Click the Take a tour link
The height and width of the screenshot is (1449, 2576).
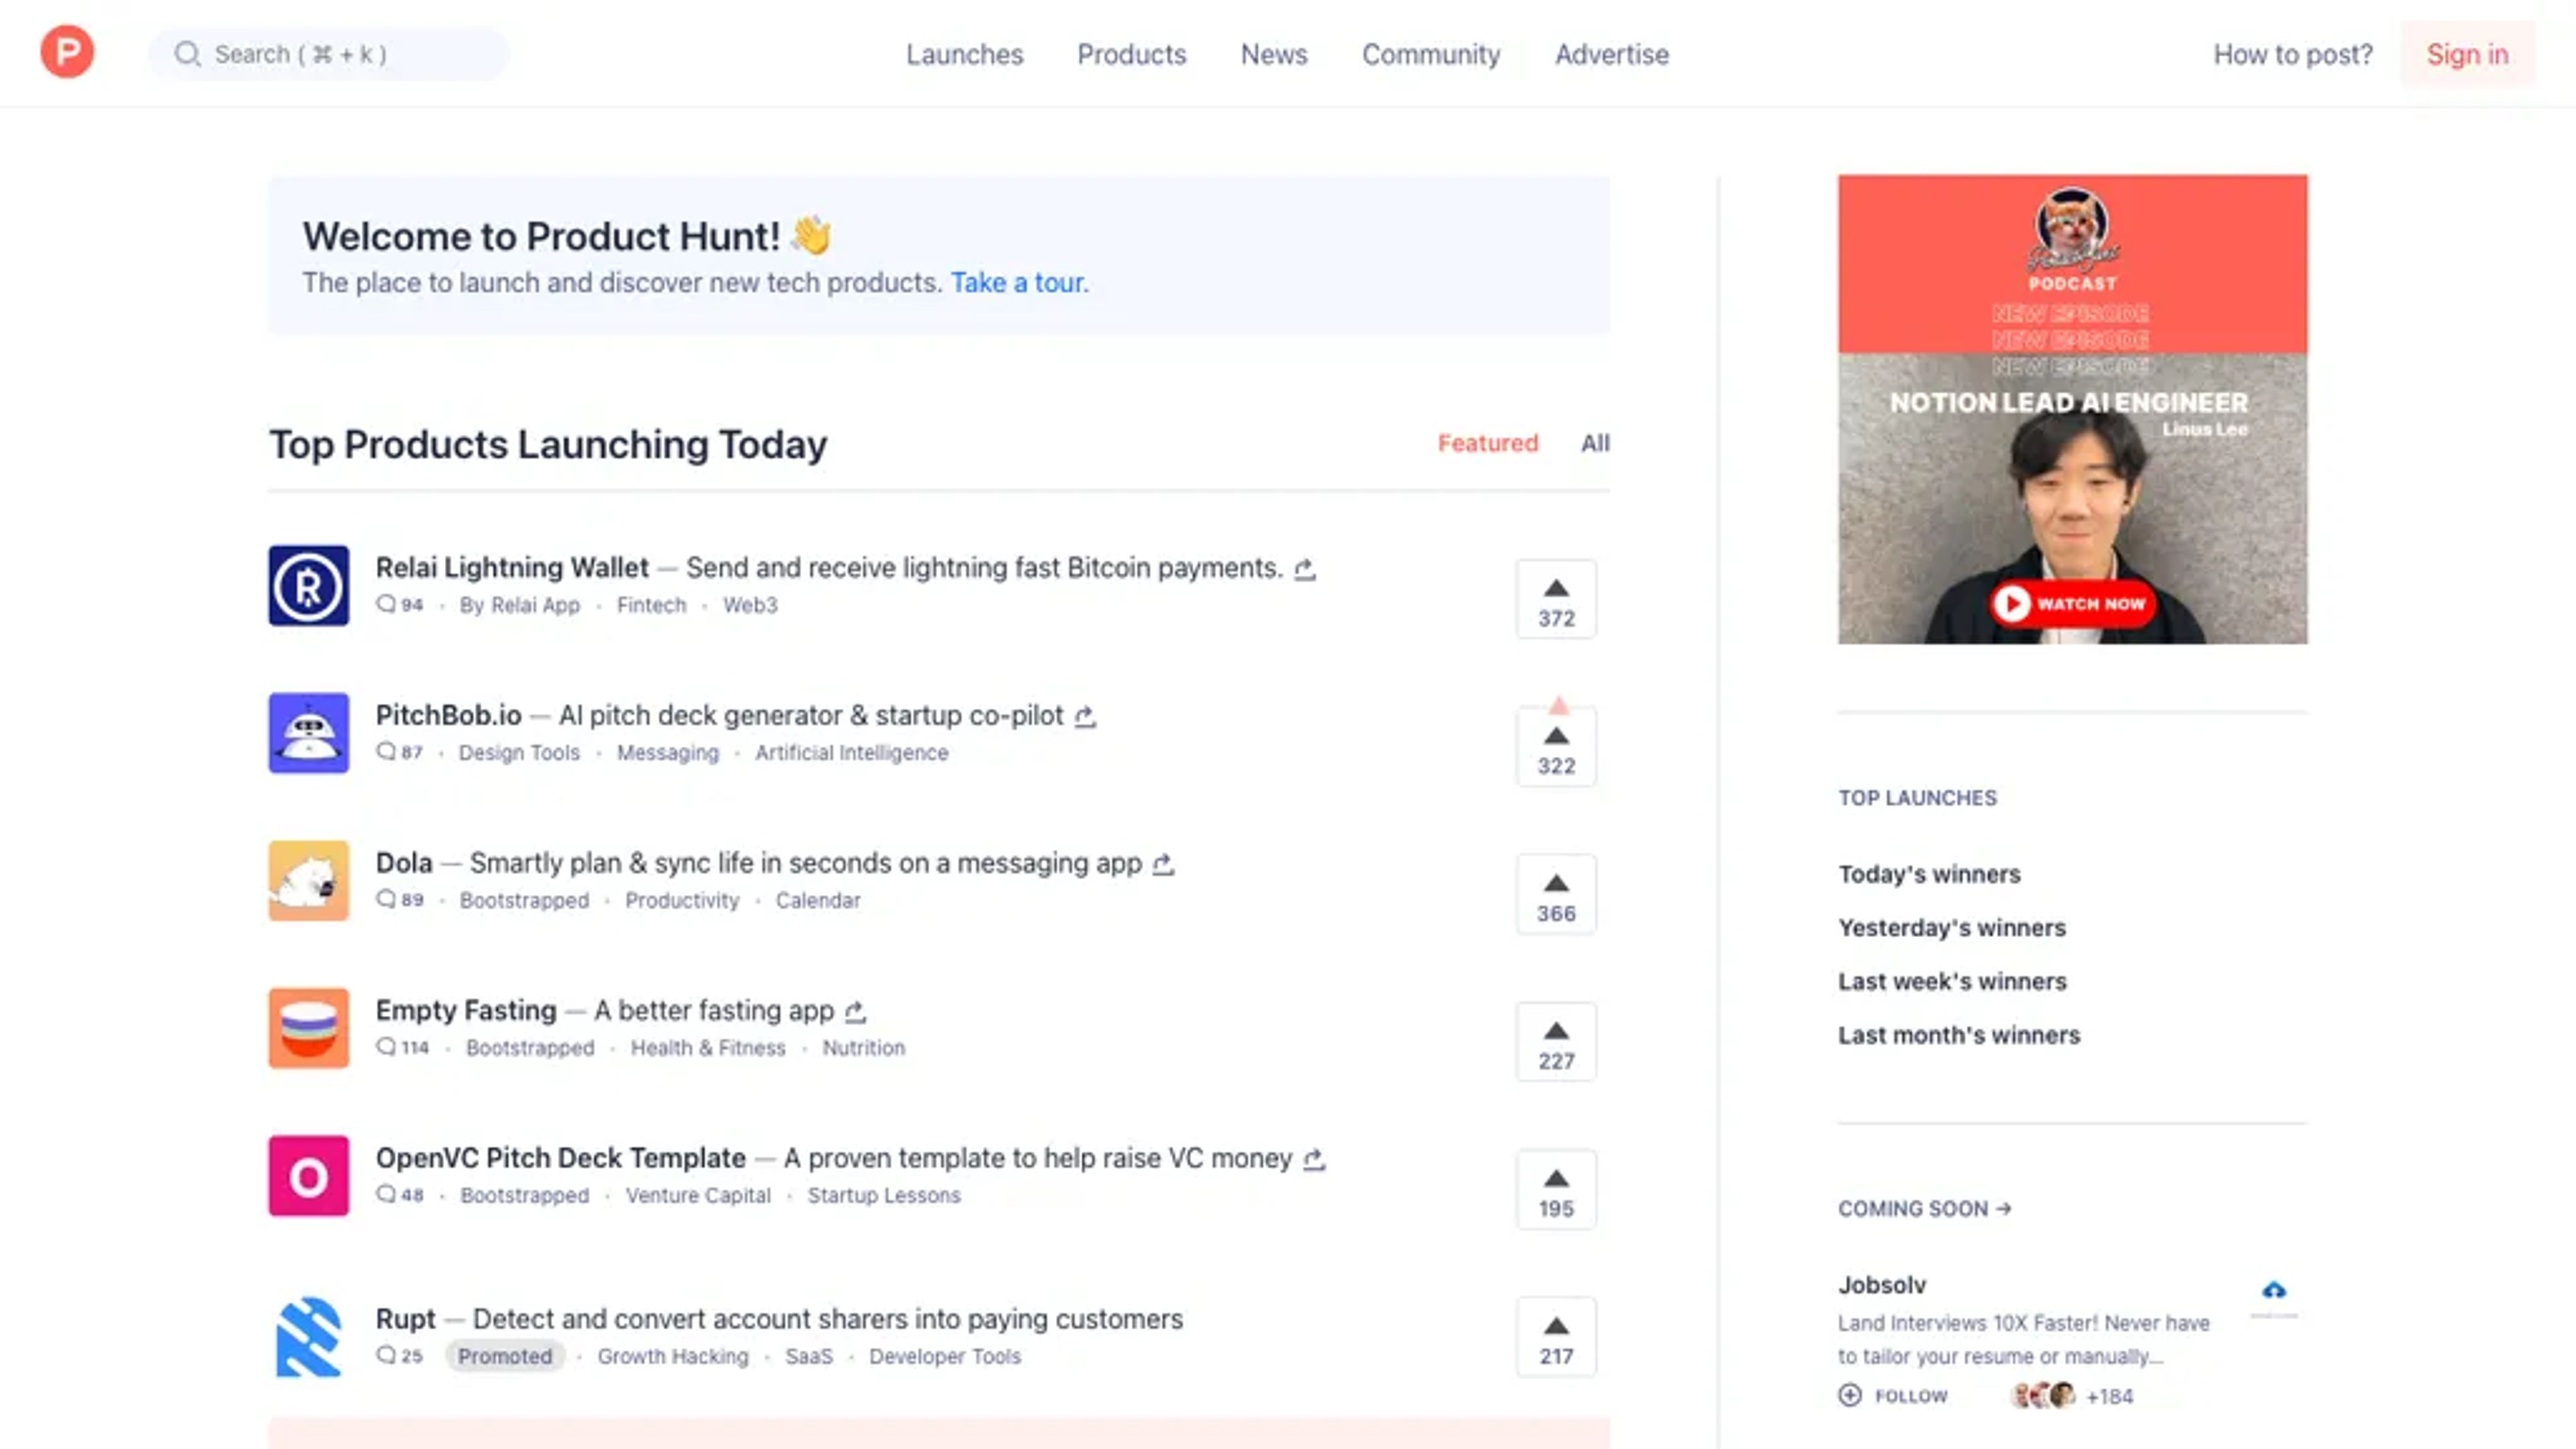click(x=1017, y=281)
